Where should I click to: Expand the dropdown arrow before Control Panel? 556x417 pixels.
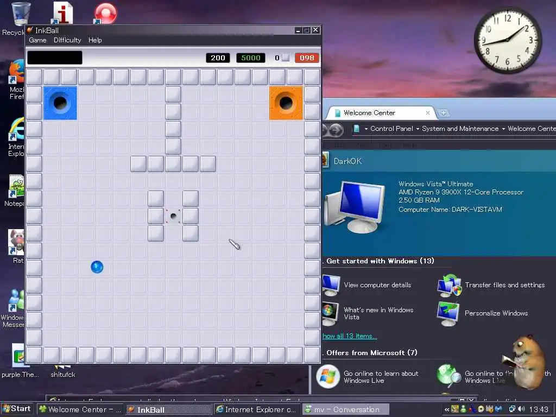[366, 129]
